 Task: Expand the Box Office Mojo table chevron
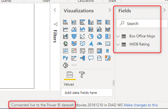point(118,36)
